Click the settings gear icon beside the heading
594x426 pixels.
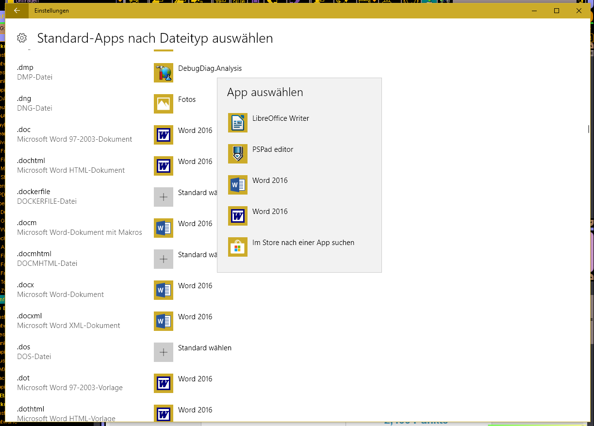click(22, 38)
